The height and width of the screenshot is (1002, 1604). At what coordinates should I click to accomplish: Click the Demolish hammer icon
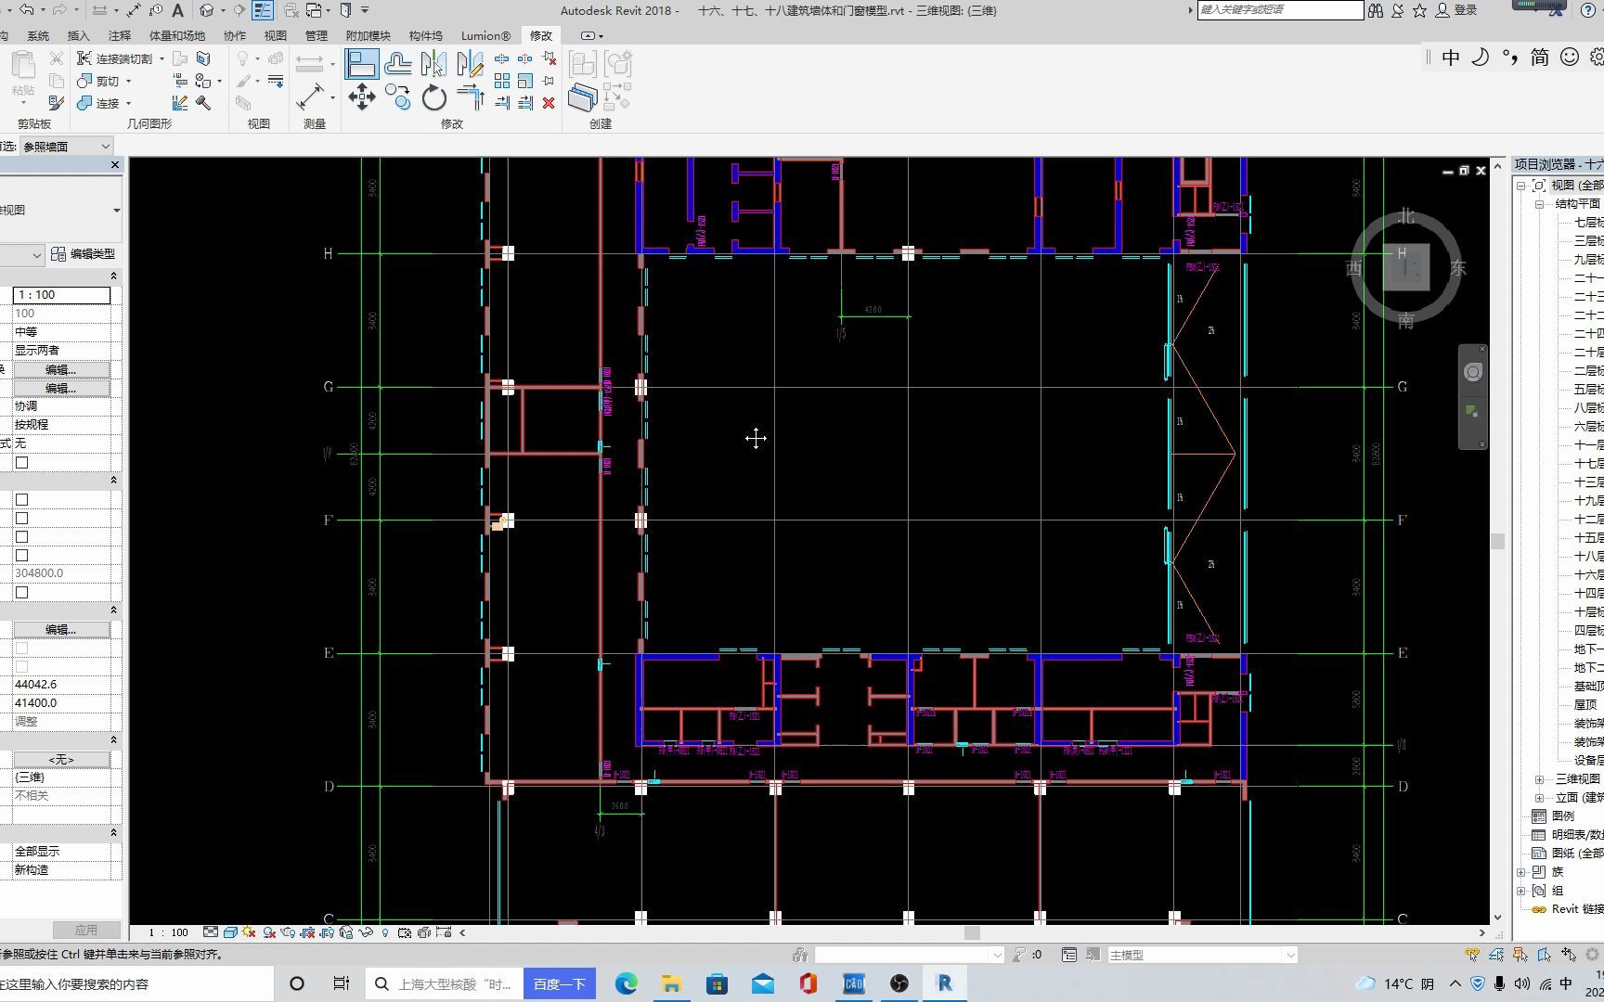tap(203, 103)
